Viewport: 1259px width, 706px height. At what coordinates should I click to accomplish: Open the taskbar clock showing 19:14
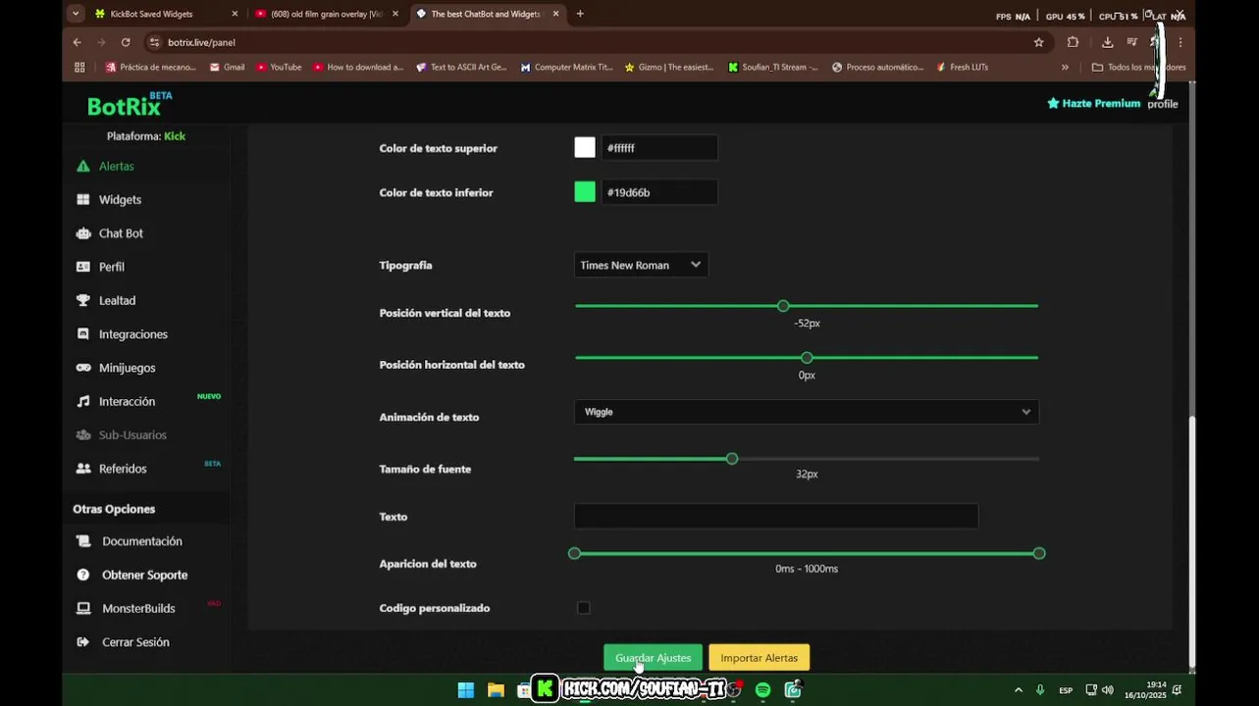pos(1145,690)
